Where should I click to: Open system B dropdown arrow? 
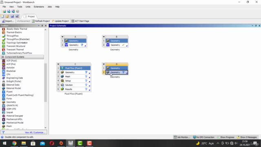tap(104, 37)
